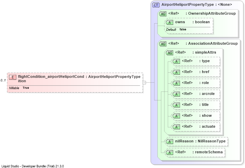
Task: Click the A icon beside type attribute
Action: click(176, 61)
